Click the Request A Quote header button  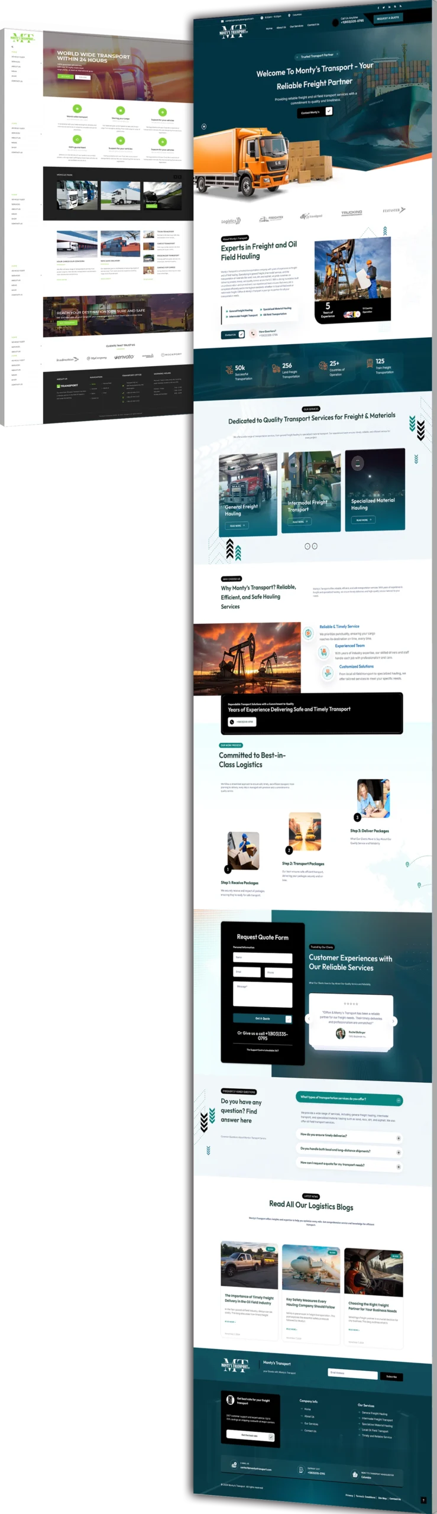click(388, 18)
